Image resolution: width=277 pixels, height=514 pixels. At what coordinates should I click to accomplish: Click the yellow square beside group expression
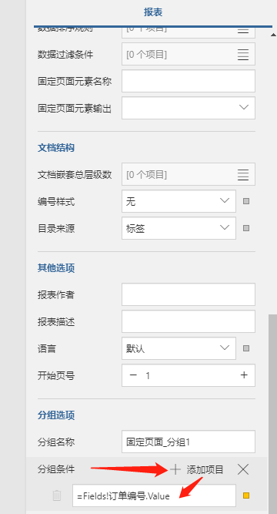point(246,496)
